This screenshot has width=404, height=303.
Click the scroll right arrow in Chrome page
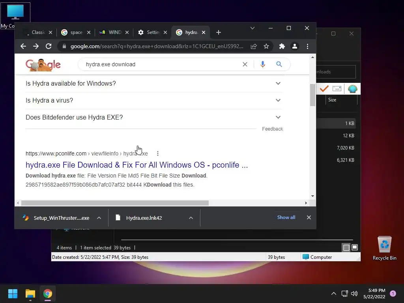(306, 203)
